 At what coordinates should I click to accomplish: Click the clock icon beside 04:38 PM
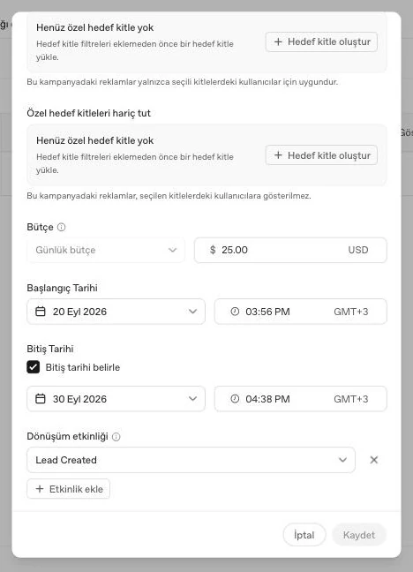point(235,399)
